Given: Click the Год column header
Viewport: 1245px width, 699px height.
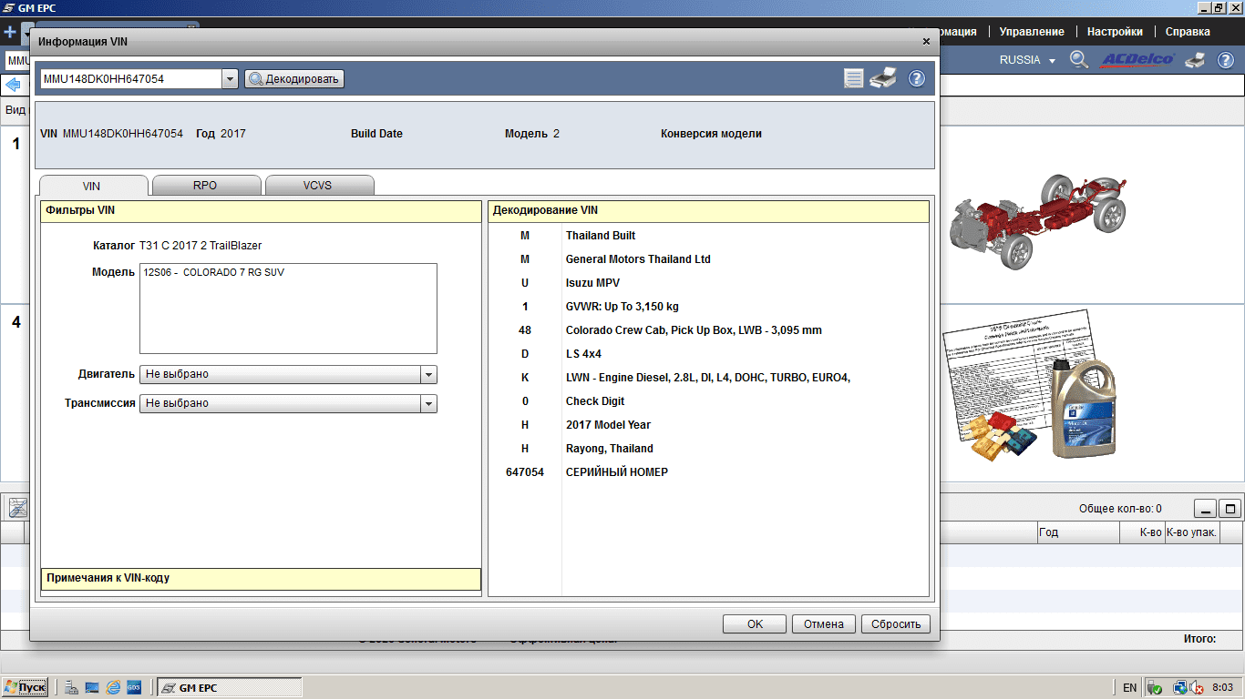Looking at the screenshot, I should click(1078, 532).
